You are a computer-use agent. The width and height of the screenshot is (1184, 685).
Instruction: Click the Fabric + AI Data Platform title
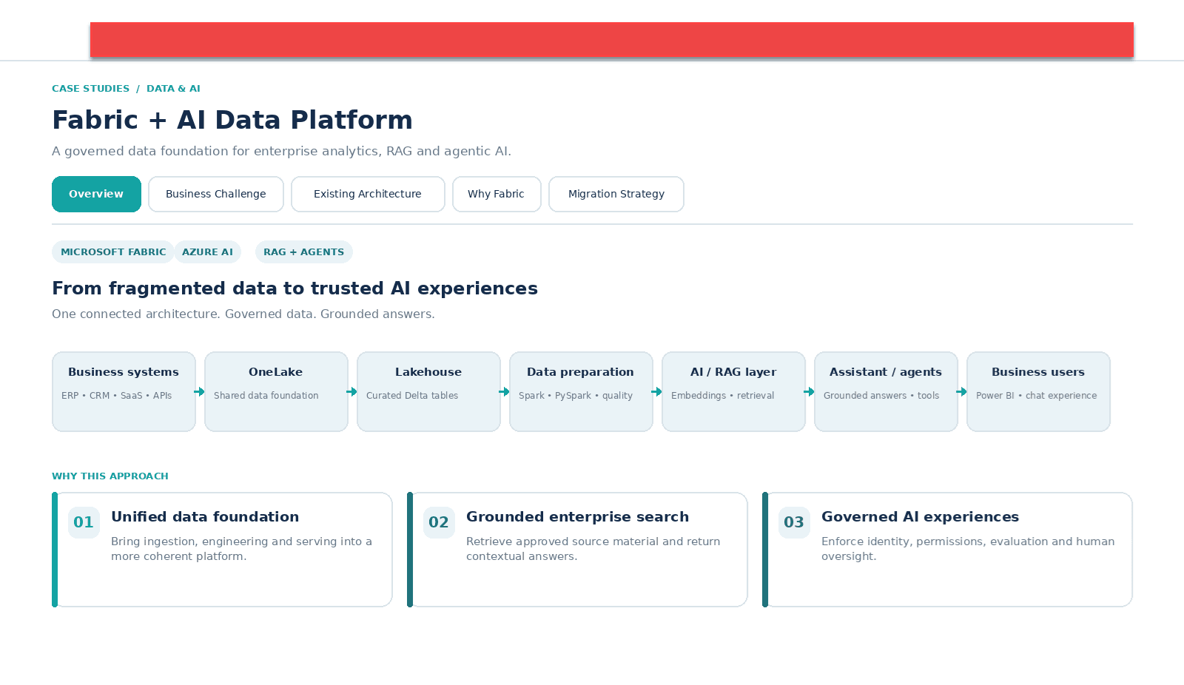coord(232,120)
